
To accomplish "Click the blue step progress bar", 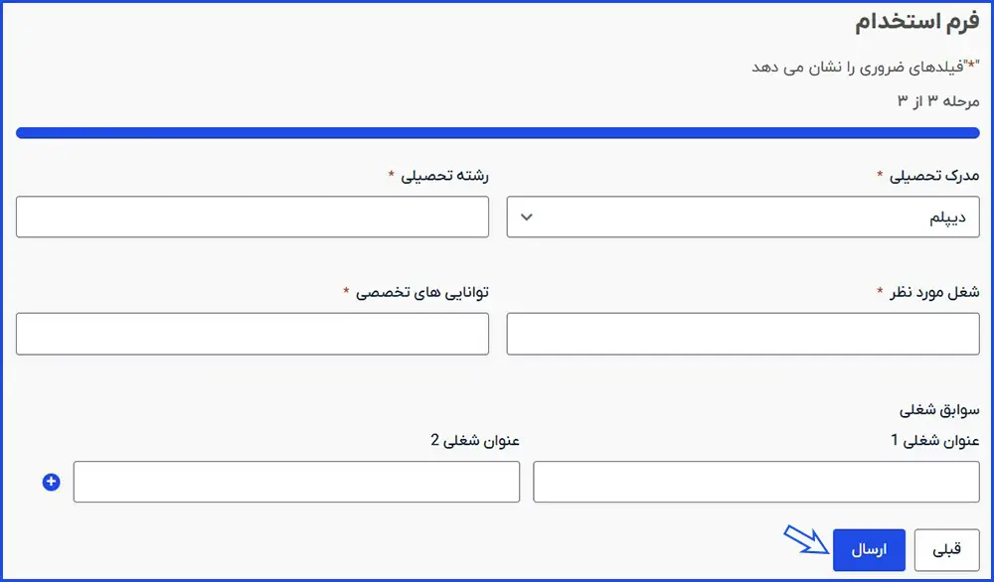I will [497, 132].
